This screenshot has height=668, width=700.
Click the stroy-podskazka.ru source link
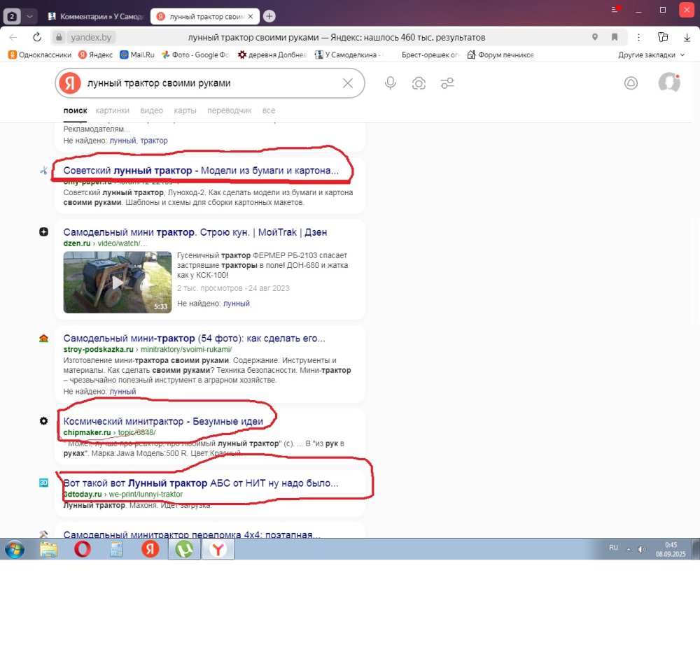tap(98, 350)
